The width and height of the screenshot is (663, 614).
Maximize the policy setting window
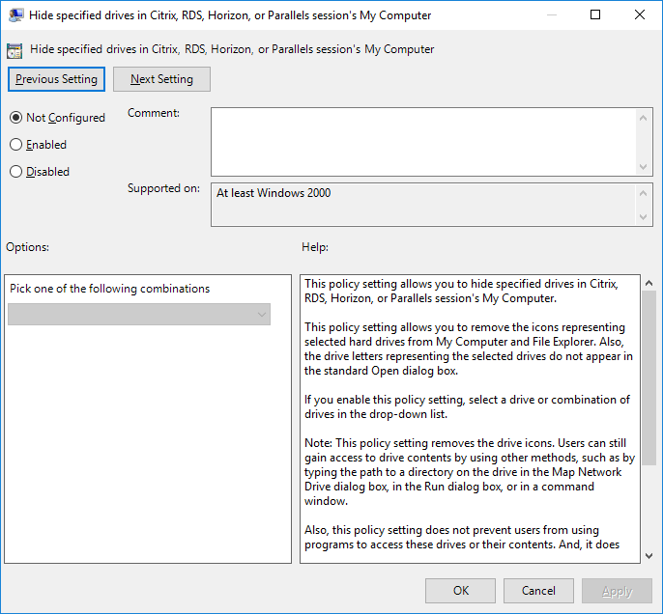(595, 15)
